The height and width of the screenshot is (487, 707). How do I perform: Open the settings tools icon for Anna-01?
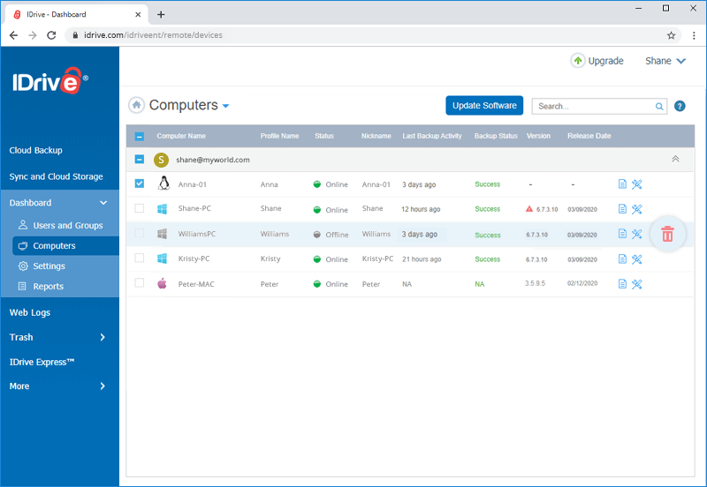[x=636, y=184]
